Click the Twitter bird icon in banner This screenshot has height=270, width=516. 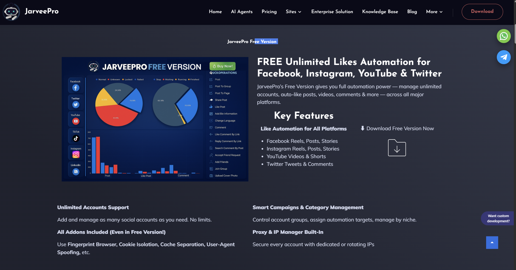[x=76, y=105]
